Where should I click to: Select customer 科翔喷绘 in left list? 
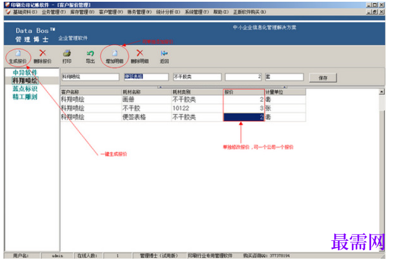[25, 80]
